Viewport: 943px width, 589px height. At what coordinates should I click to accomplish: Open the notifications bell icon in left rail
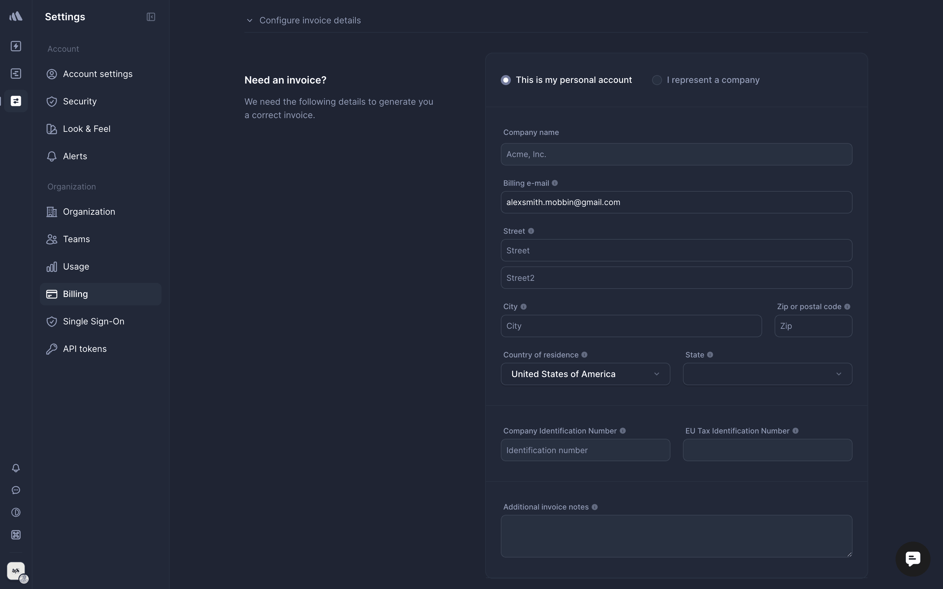(16, 468)
